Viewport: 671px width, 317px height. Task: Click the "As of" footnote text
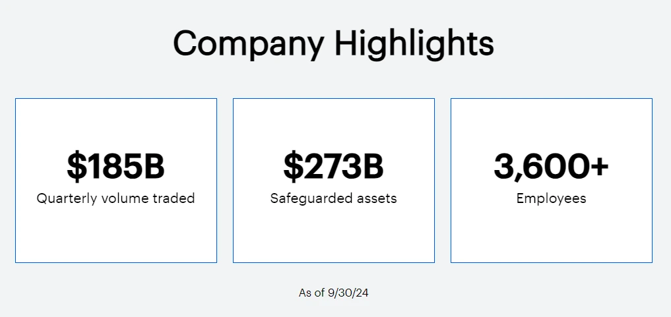coord(311,293)
